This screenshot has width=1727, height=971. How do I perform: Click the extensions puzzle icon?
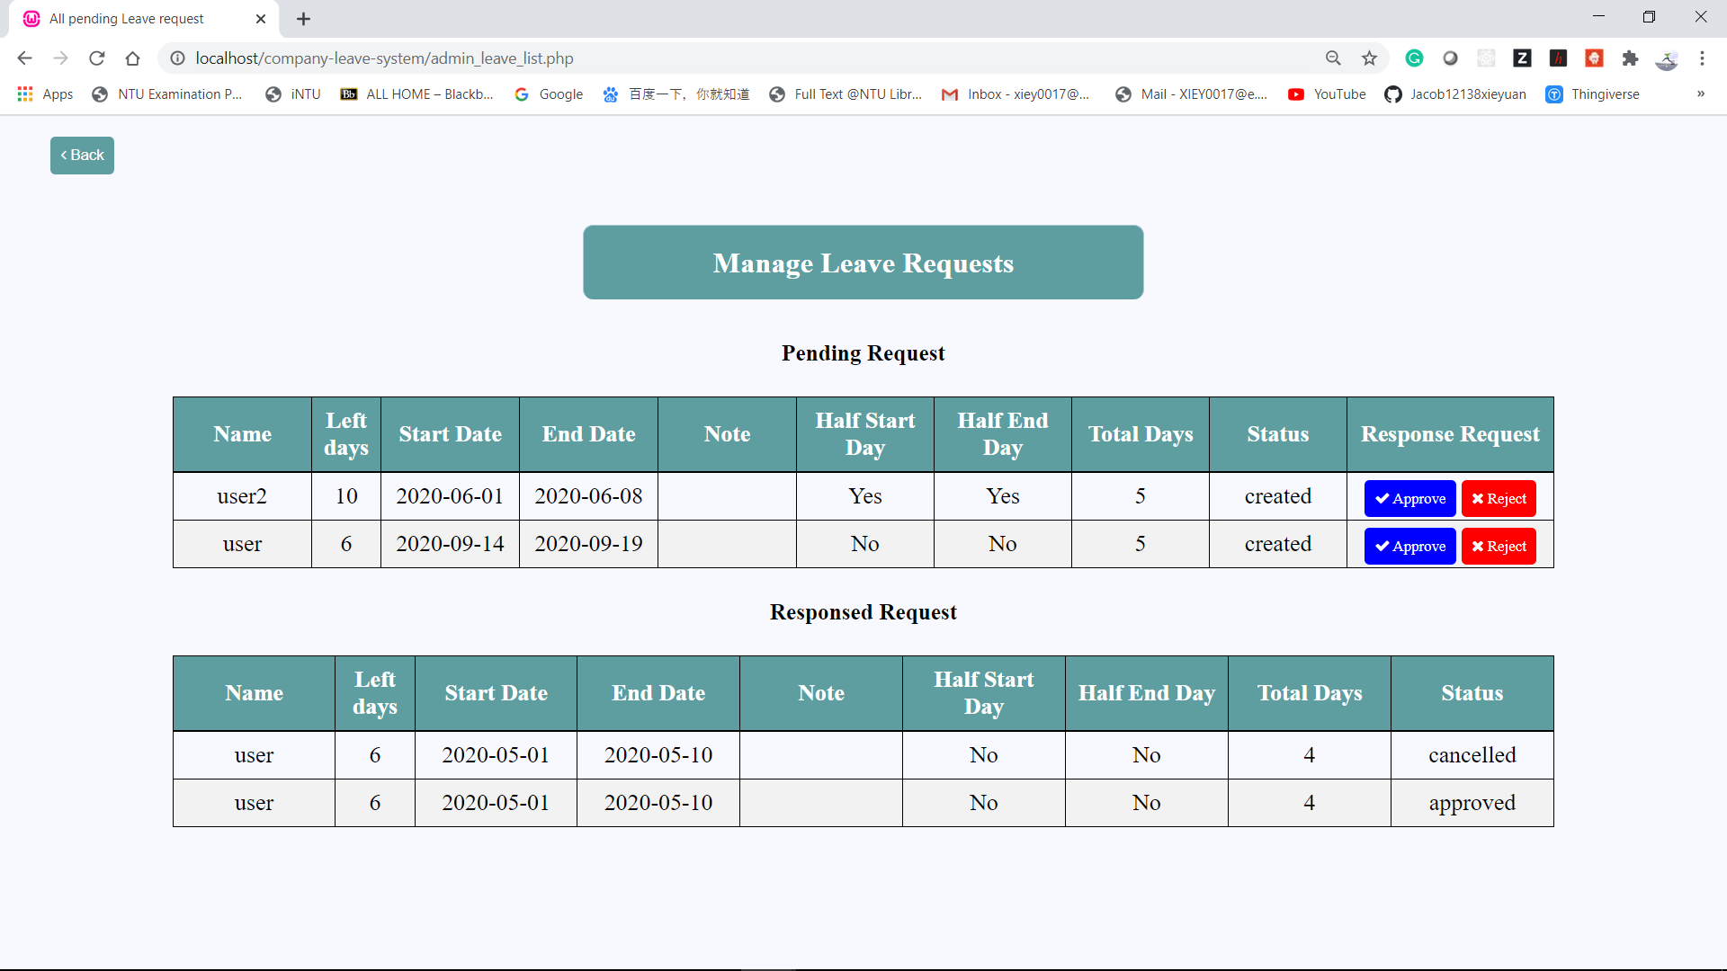click(1631, 58)
